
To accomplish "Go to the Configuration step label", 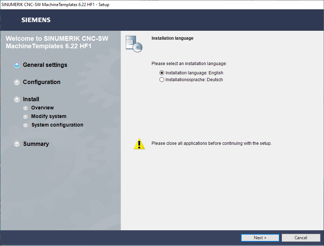I will point(42,82).
